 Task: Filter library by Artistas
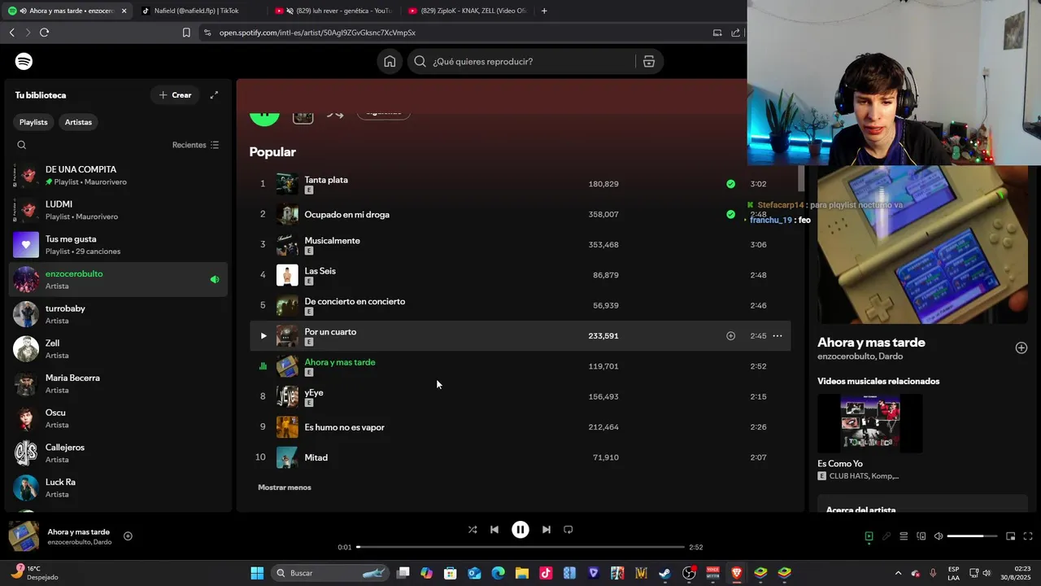pyautogui.click(x=78, y=122)
